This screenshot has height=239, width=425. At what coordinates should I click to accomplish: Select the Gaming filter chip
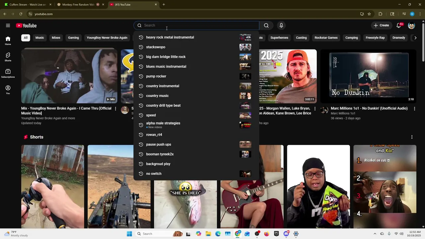[73, 38]
